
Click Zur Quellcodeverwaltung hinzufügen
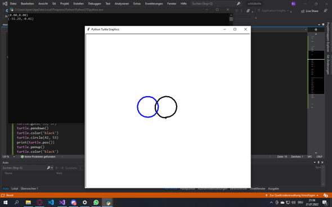pyautogui.click(x=292, y=195)
